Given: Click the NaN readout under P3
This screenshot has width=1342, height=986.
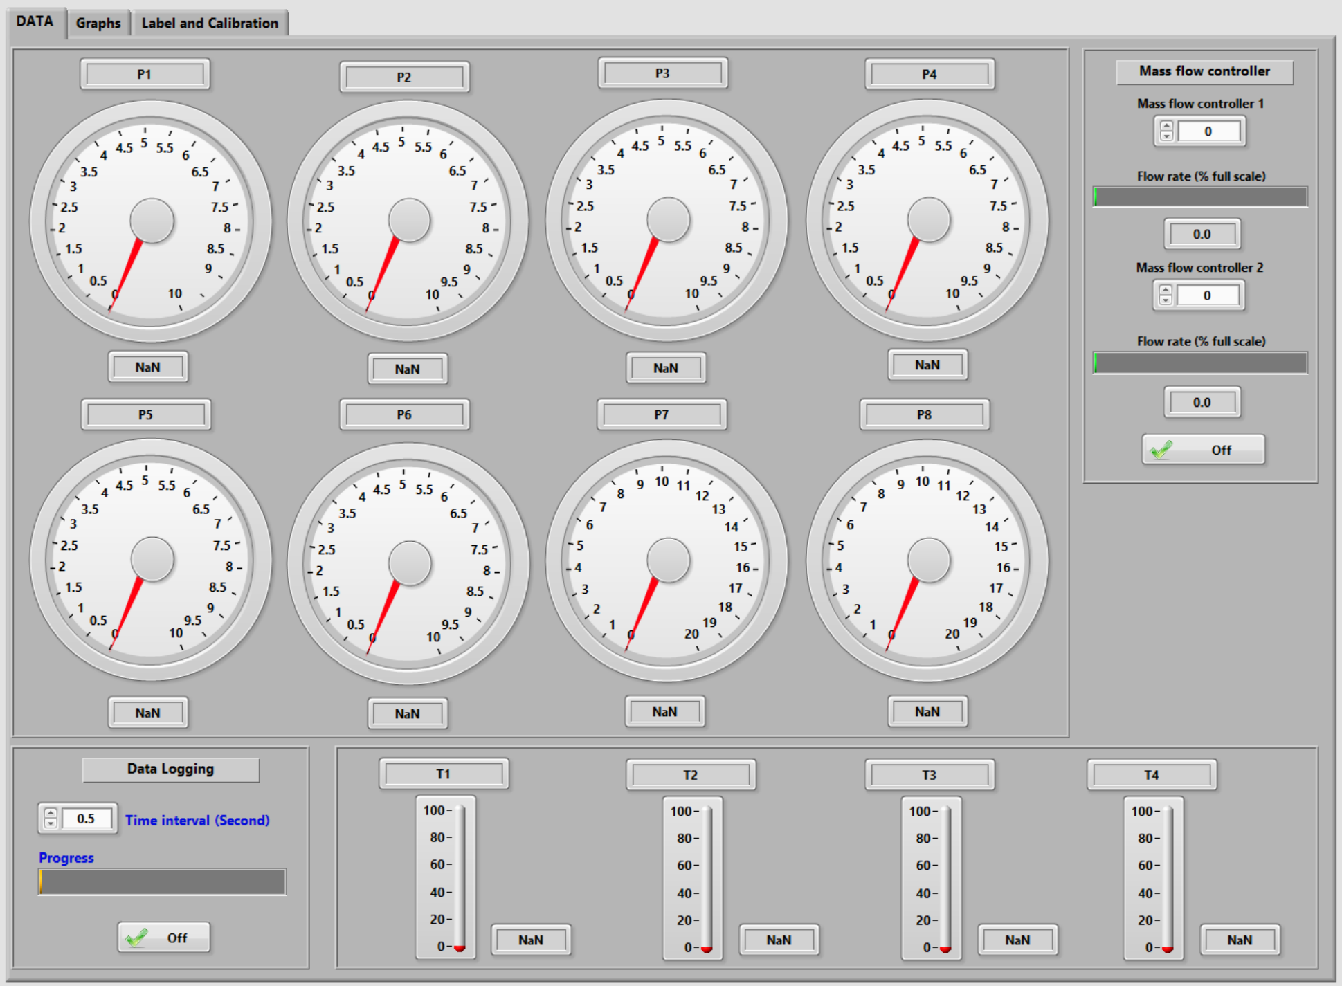Looking at the screenshot, I should tap(665, 368).
